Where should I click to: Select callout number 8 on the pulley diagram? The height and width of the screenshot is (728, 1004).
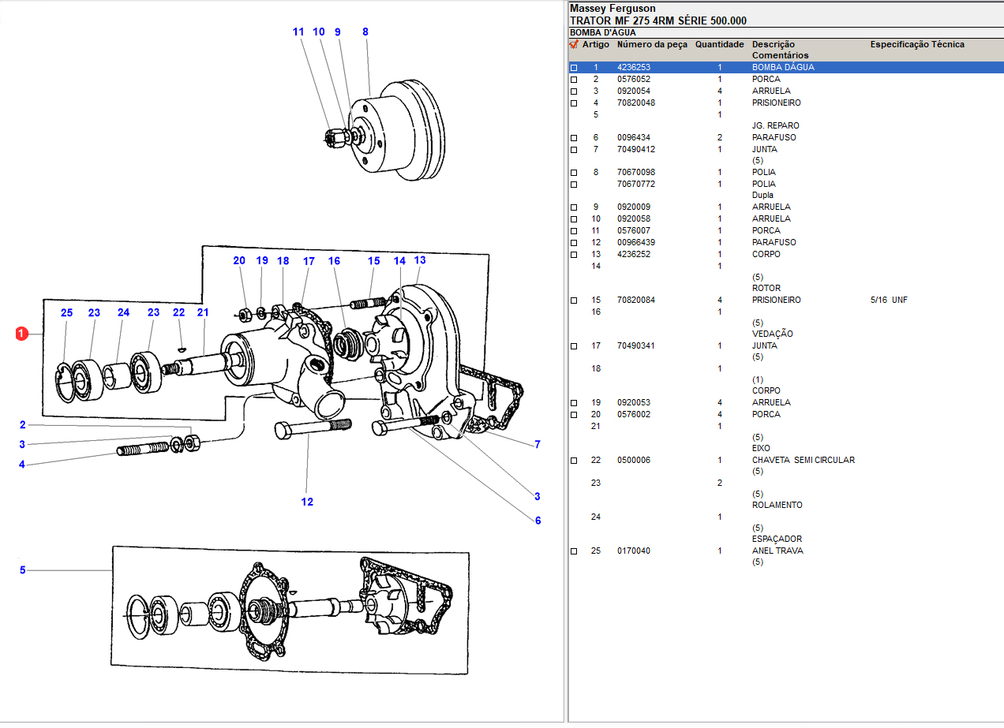point(365,32)
